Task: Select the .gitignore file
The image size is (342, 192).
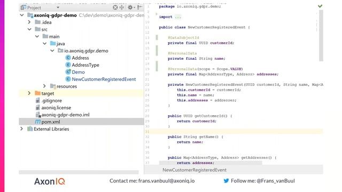Action: click(x=52, y=101)
